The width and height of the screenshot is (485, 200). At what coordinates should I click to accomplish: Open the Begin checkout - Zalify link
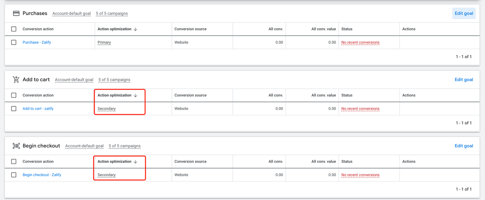42,175
